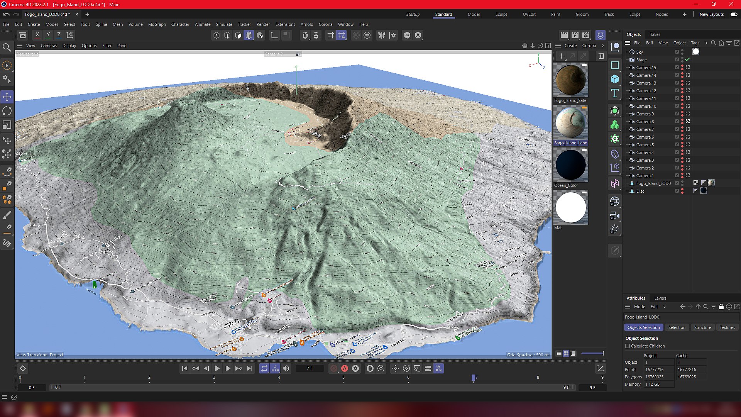
Task: Select Fogo_Island_LOD0 in object tree
Action: 653,183
